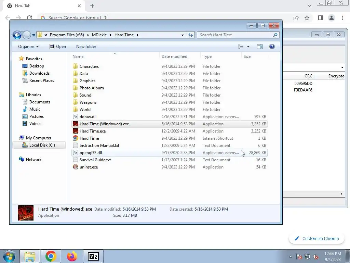Screen dimensions: 350x263
Task: Open the address bar history dropdown
Action: [183, 35]
